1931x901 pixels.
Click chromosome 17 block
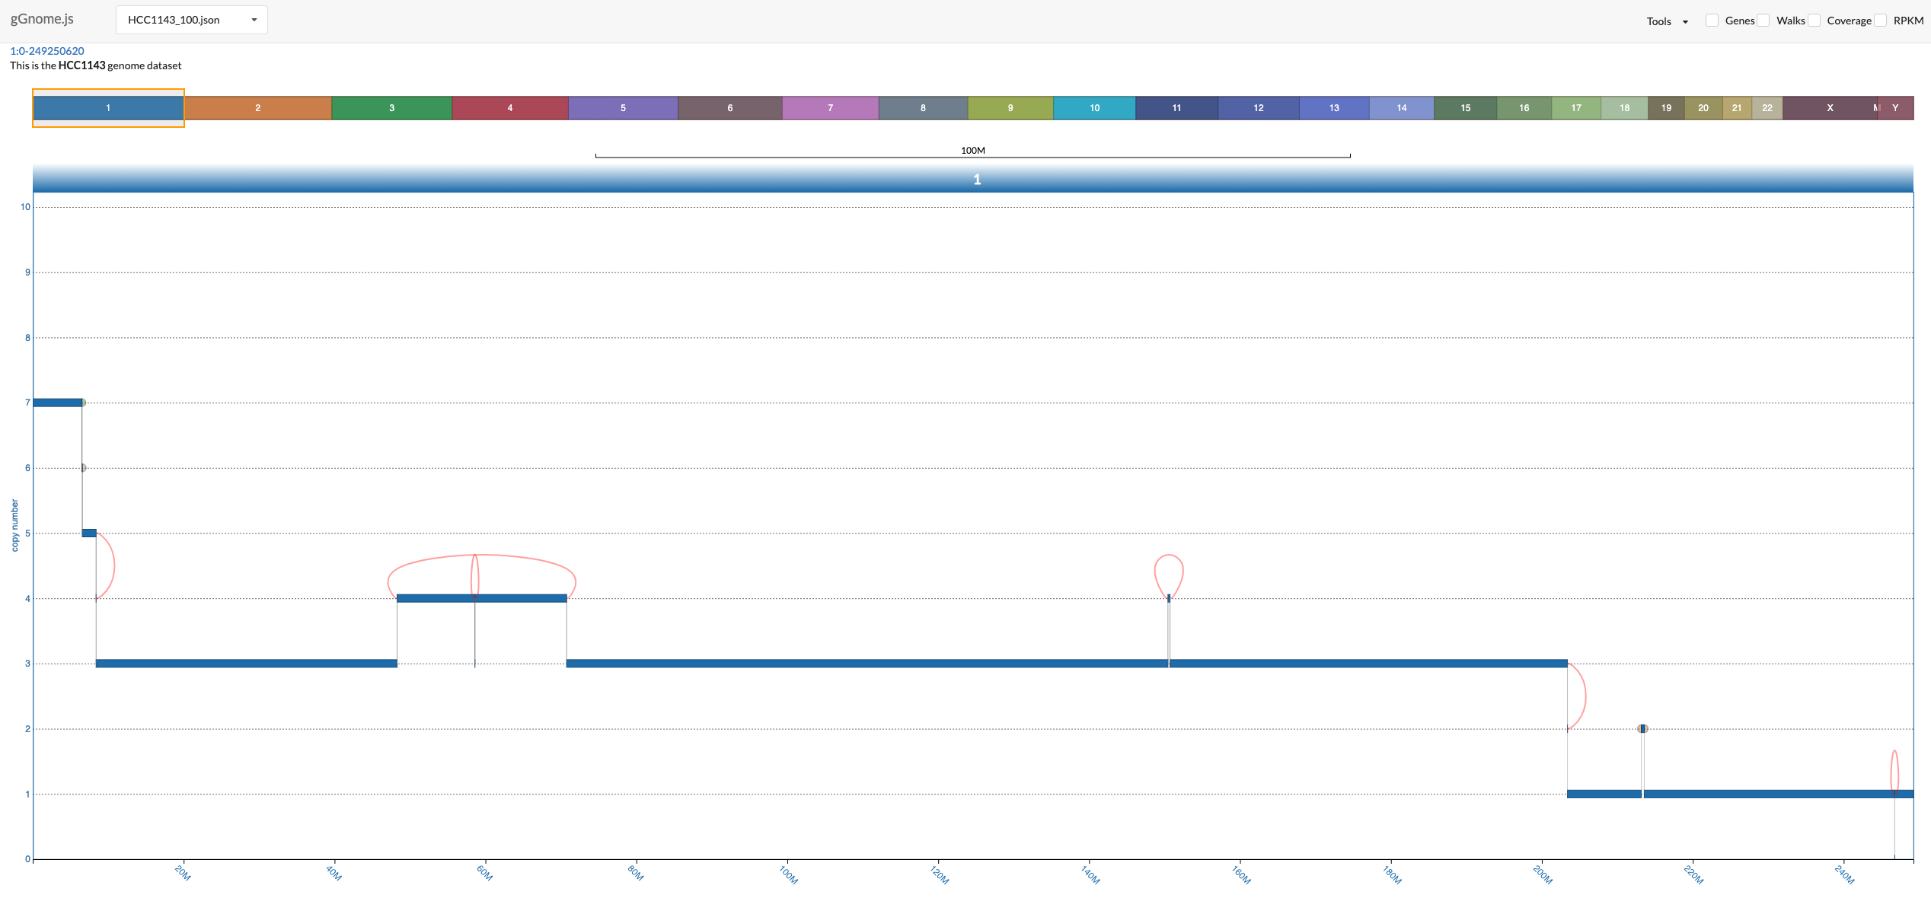1575,108
